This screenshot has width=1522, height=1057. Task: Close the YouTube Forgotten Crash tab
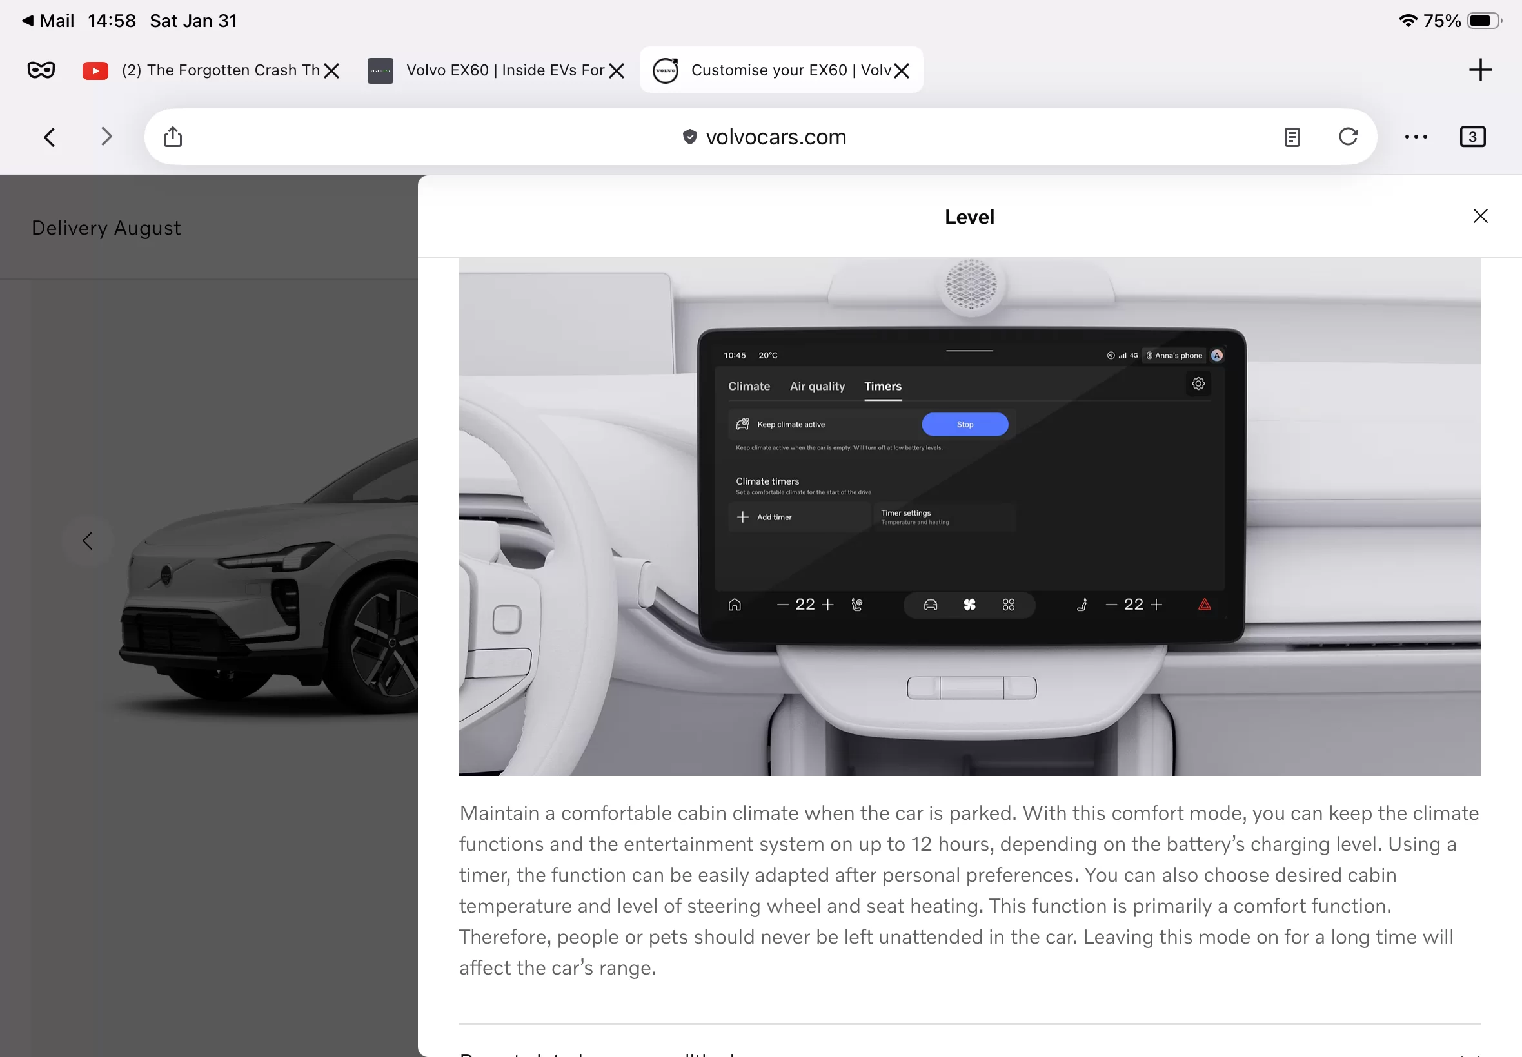coord(332,71)
